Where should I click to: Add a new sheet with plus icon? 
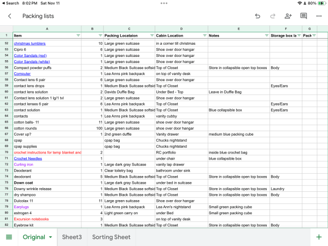click(319, 237)
